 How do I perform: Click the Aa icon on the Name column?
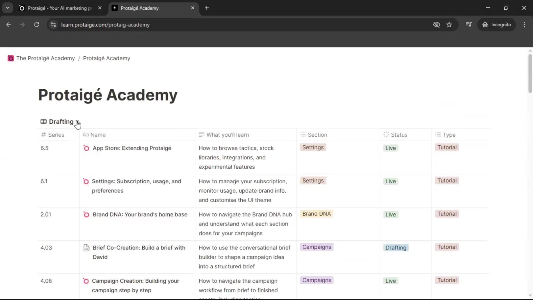click(86, 135)
